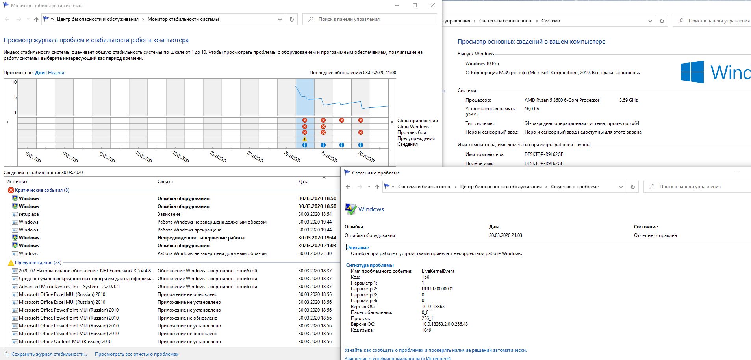
Task: Click Сведения о проблеме breadcrumb segment
Action: coord(575,187)
